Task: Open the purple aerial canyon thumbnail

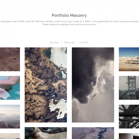Action: (93, 133)
